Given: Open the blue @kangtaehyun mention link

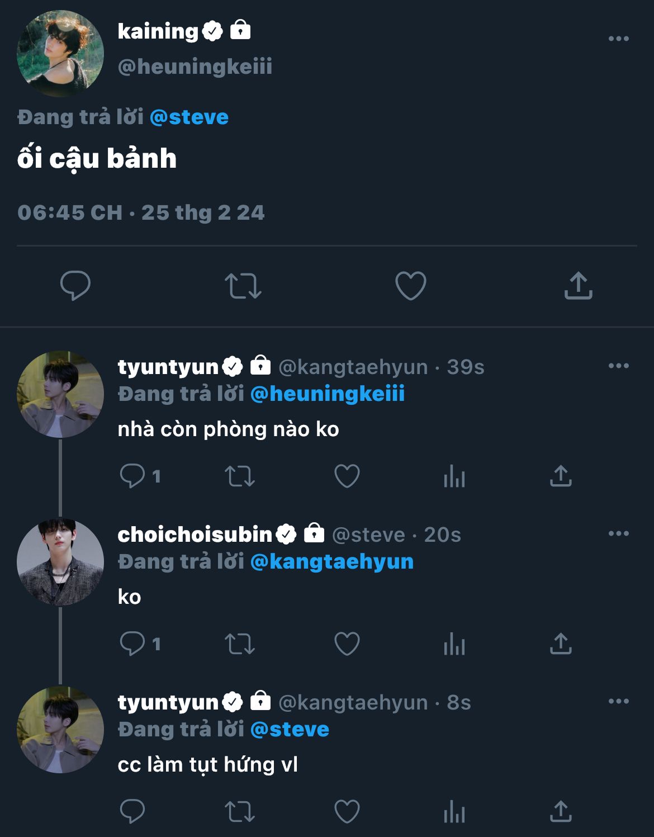Looking at the screenshot, I should pyautogui.click(x=331, y=561).
